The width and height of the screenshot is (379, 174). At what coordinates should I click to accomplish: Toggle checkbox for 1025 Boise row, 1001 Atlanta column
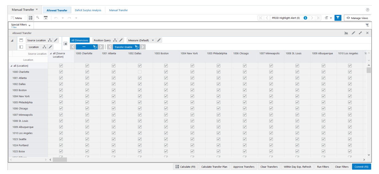pos(114,151)
